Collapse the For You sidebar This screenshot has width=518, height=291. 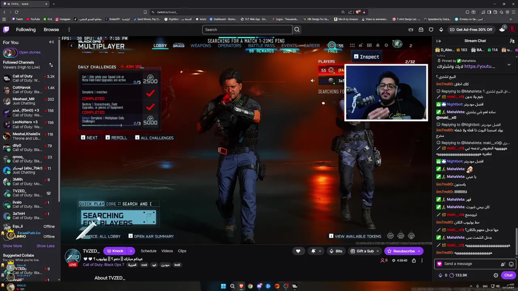51,42
